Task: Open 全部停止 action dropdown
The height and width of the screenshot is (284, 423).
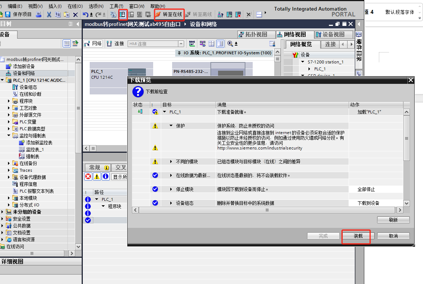Action: [376, 189]
